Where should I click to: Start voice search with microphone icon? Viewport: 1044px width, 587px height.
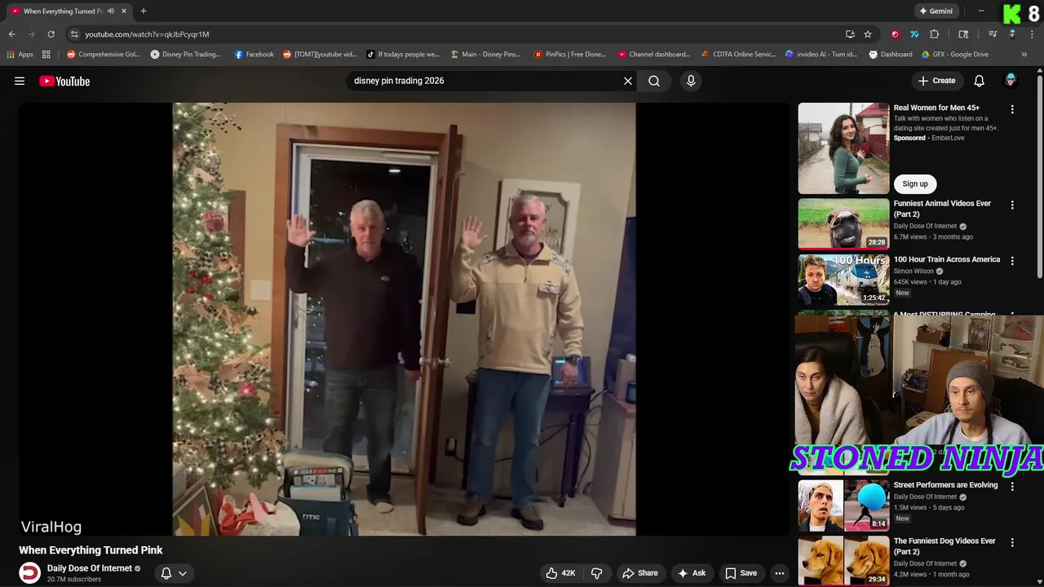691,81
